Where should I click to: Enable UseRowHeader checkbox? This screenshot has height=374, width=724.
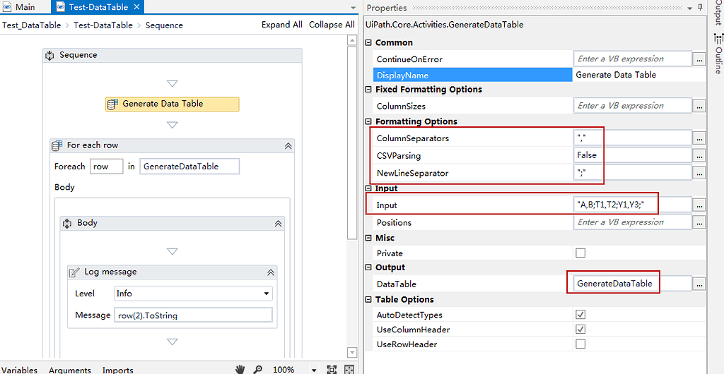[580, 344]
